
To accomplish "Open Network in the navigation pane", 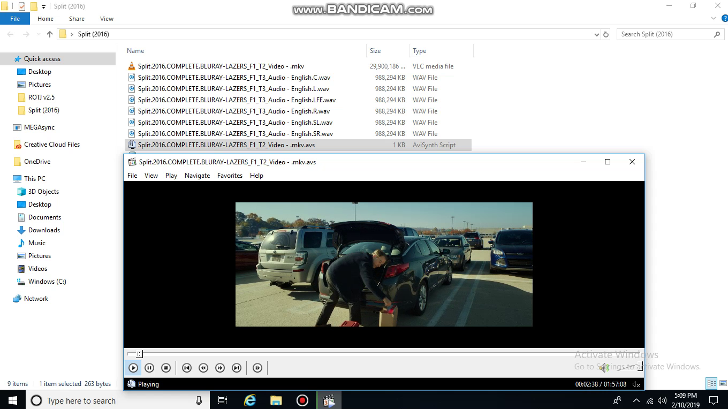I will 36,299.
